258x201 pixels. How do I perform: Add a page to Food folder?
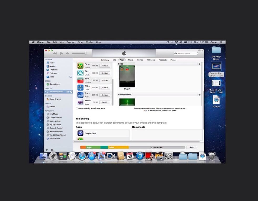pyautogui.click(x=200, y=64)
